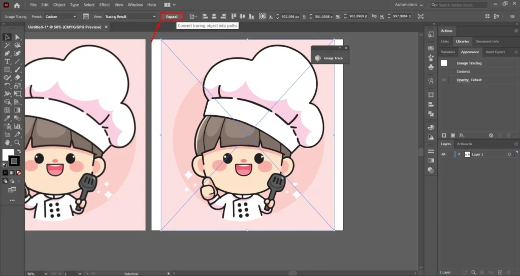The image size is (520, 276).
Task: Close the Untitled-1 document tab
Action: tap(106, 27)
